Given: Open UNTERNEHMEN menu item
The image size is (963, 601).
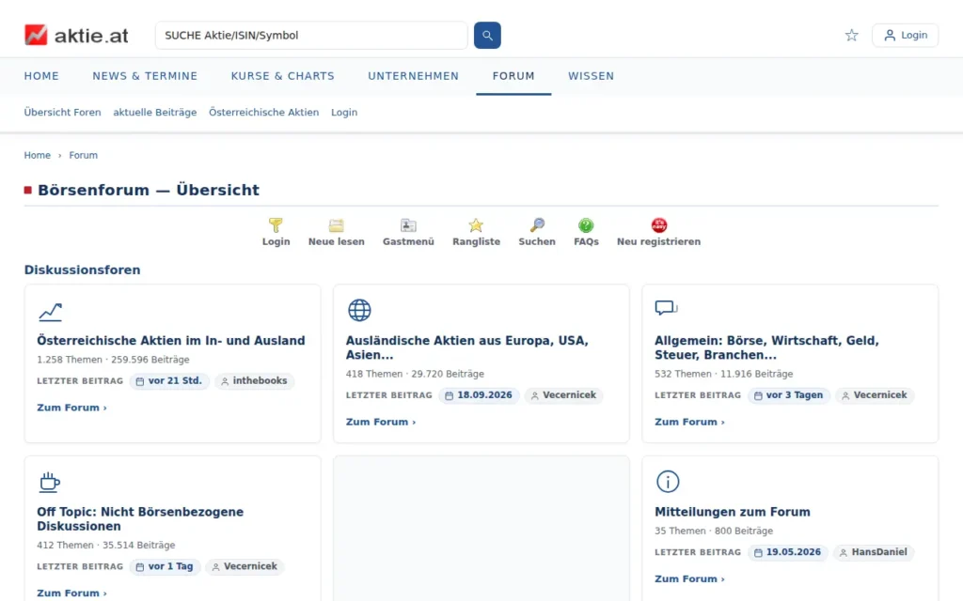Looking at the screenshot, I should click(x=414, y=76).
